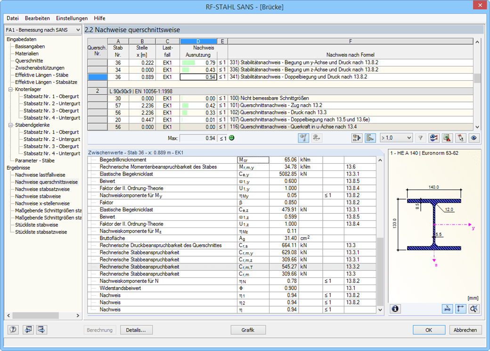This screenshot has height=351, width=490.
Task: Select Nachweise stabweise in the tree
Action: pyautogui.click(x=38, y=196)
